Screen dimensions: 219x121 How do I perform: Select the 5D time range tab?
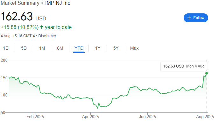24,48
